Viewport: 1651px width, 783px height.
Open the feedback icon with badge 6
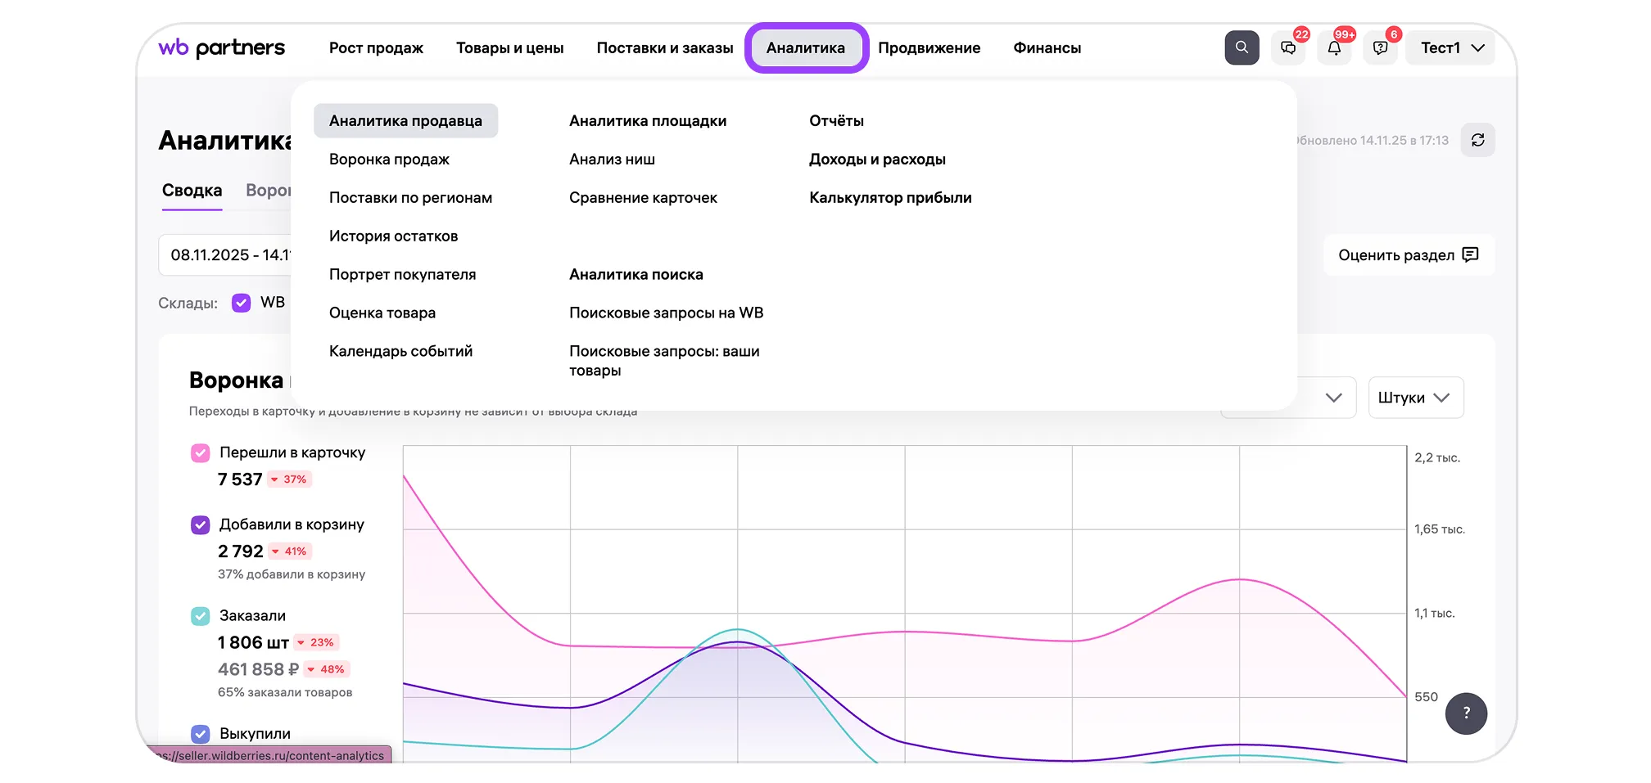pyautogui.click(x=1380, y=48)
